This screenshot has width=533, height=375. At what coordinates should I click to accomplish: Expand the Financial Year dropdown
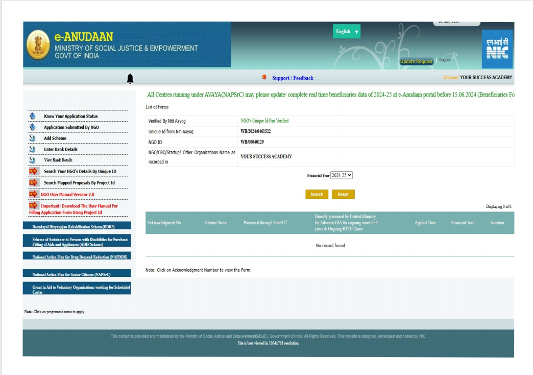pos(342,175)
